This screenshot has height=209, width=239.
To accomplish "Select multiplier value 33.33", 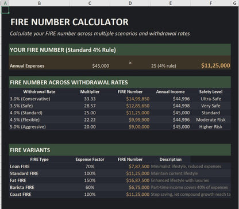I will (90, 99).
